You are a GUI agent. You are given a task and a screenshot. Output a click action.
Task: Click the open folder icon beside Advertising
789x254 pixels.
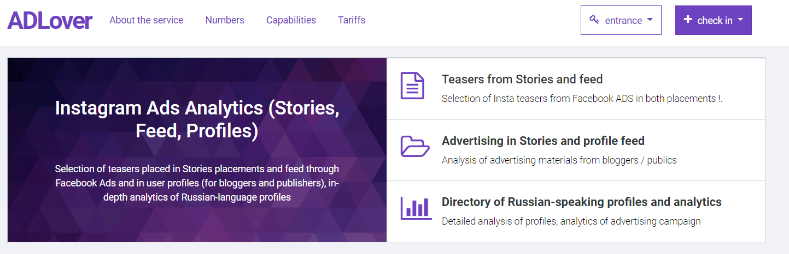[415, 147]
